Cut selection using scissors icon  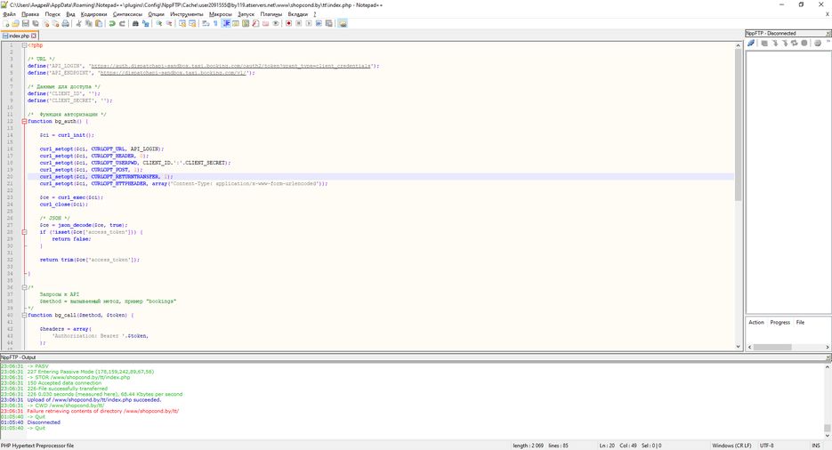pyautogui.click(x=78, y=23)
